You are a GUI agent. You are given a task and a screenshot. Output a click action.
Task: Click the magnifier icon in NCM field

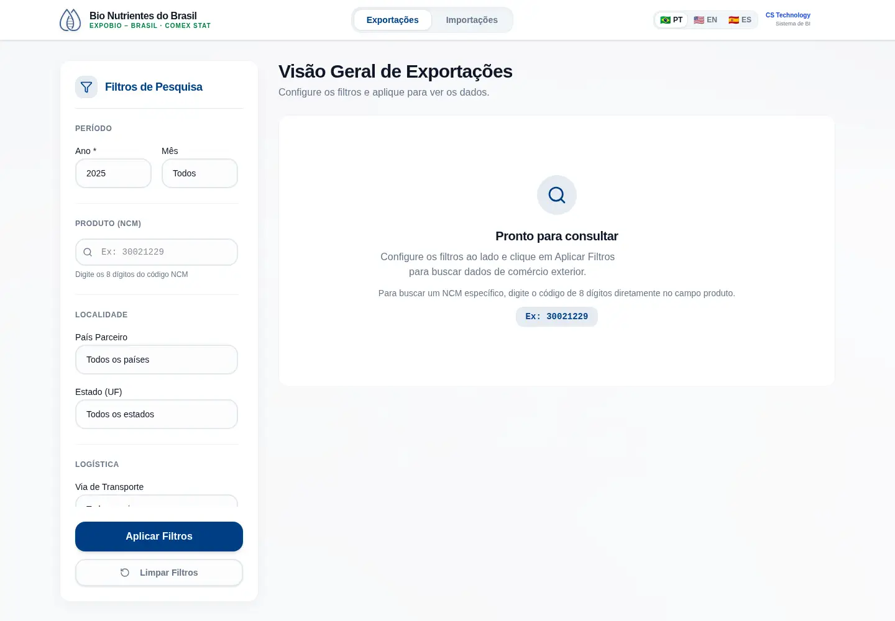pyautogui.click(x=88, y=252)
